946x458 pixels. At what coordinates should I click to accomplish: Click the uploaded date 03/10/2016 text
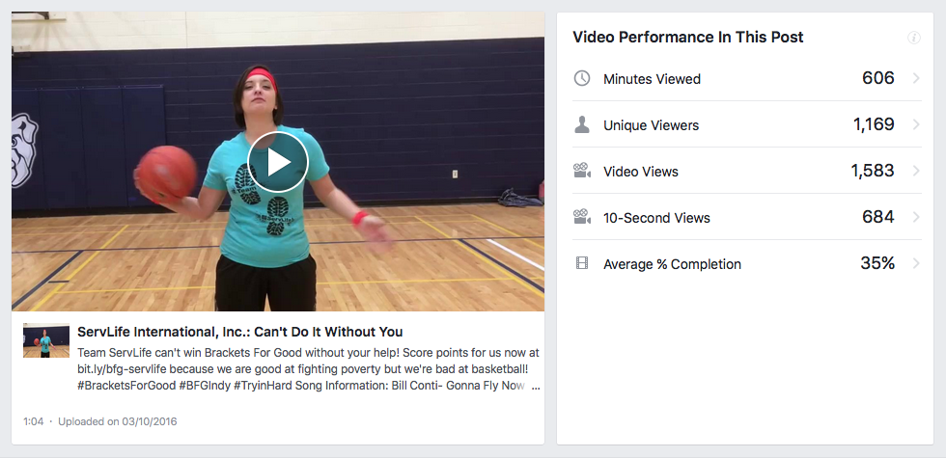118,421
